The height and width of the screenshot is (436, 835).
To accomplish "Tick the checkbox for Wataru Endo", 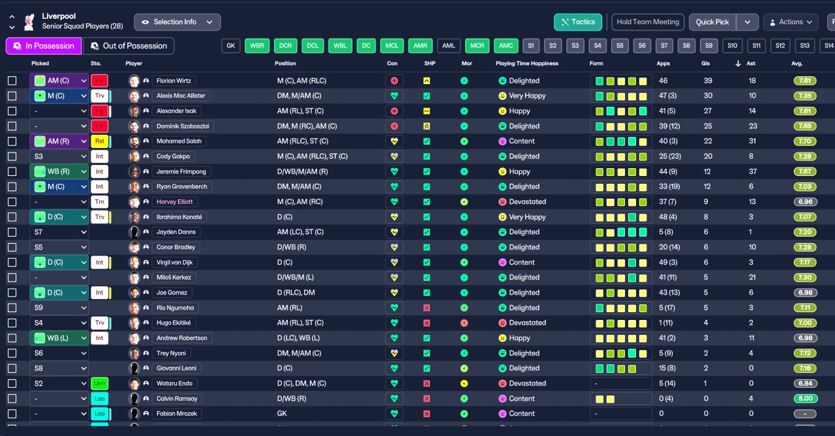I will pos(12,383).
